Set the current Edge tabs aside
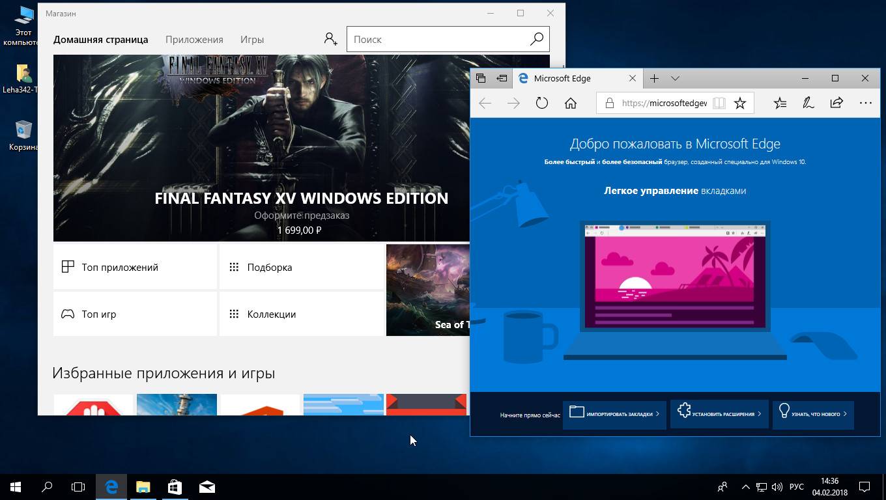Image resolution: width=886 pixels, height=500 pixels. click(x=502, y=78)
